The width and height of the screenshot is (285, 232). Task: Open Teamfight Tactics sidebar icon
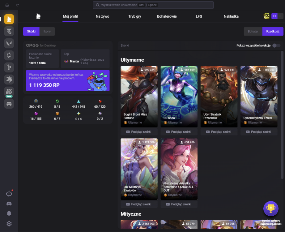[x=9, y=31]
